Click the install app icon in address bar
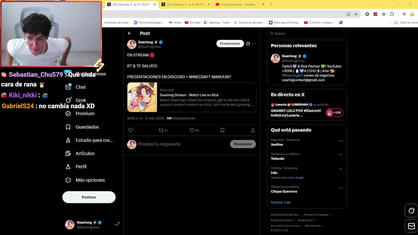Image resolution: width=418 pixels, height=235 pixels. (348, 14)
